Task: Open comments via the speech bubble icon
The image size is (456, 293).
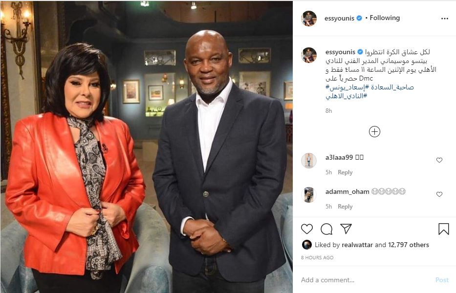Action: 326,229
